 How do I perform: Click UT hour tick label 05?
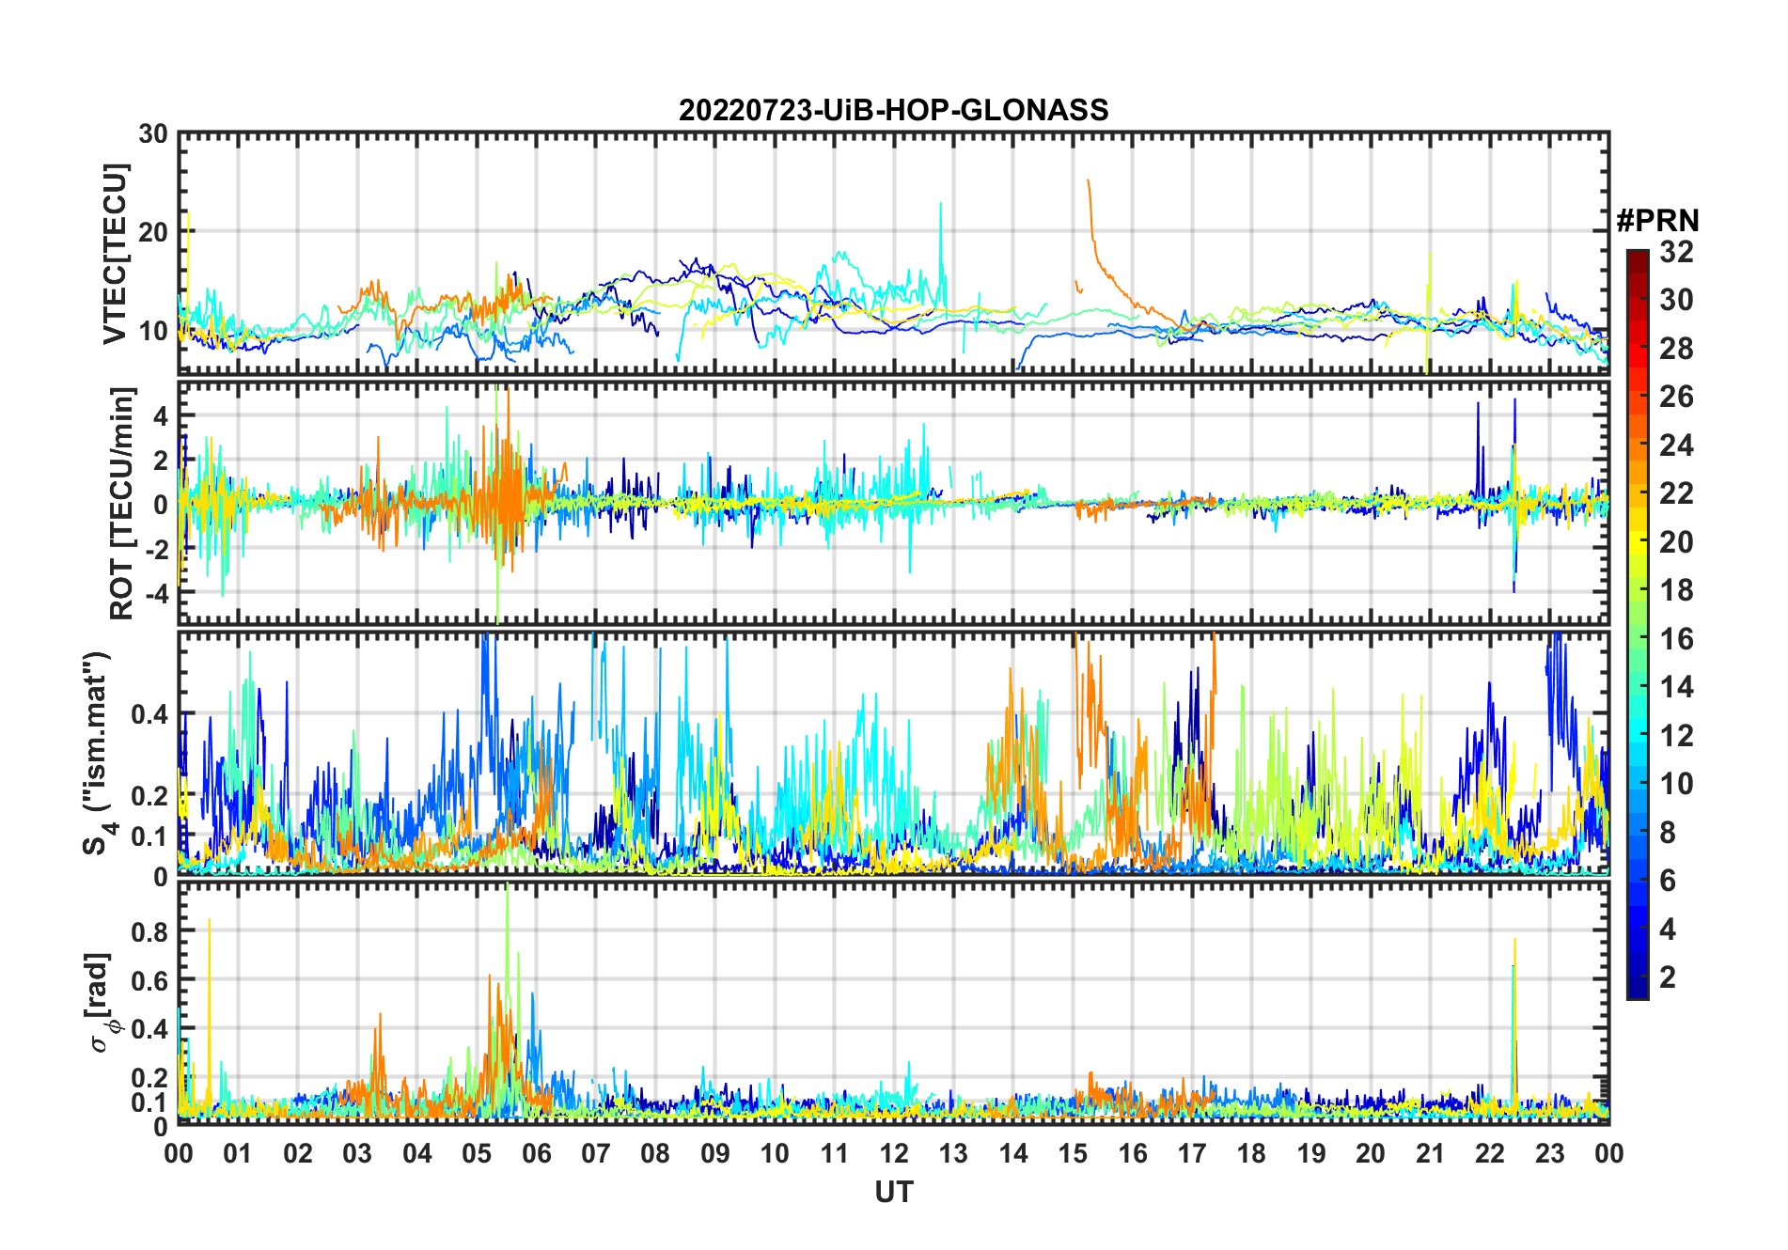pyautogui.click(x=477, y=1153)
